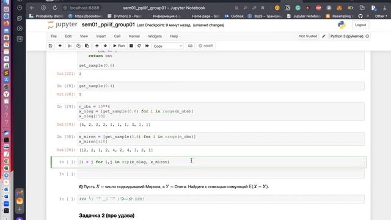Image resolution: width=391 pixels, height=220 pixels.
Task: Insert a cell below with plus icon
Action: [x=60, y=46]
